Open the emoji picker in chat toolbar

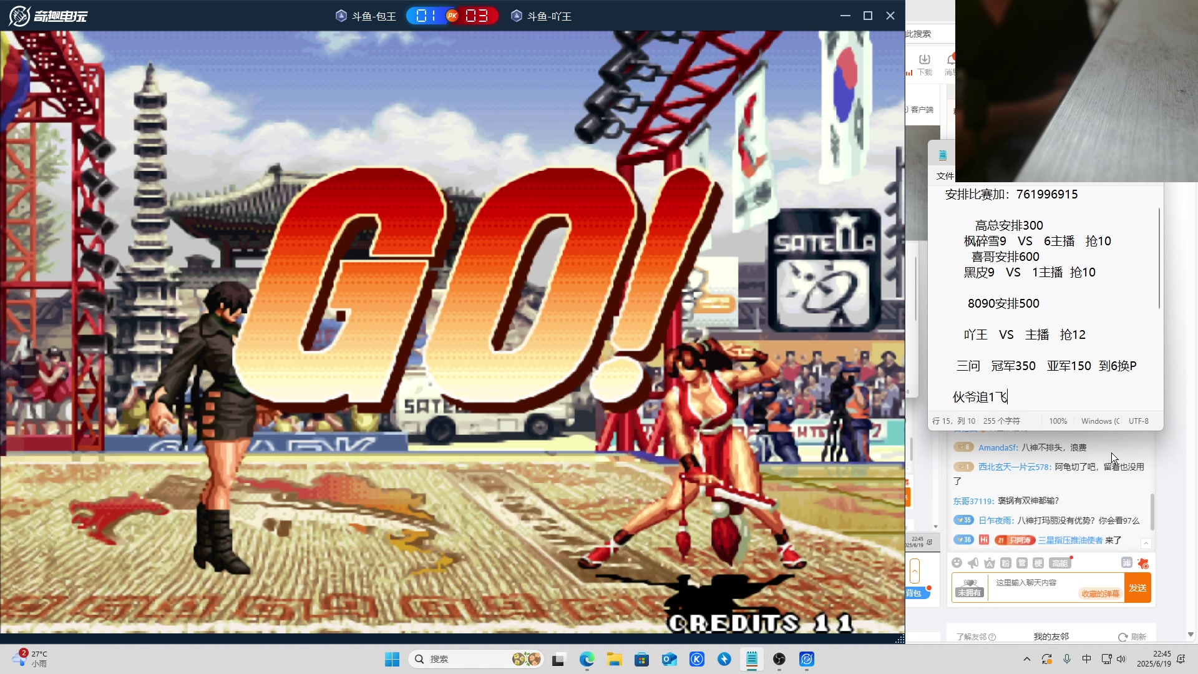957,563
